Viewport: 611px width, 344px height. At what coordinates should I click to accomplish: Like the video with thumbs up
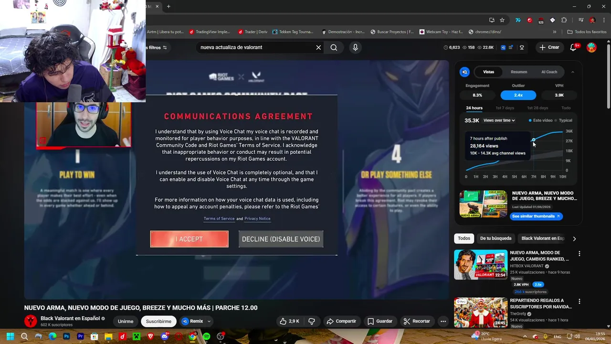click(289, 321)
